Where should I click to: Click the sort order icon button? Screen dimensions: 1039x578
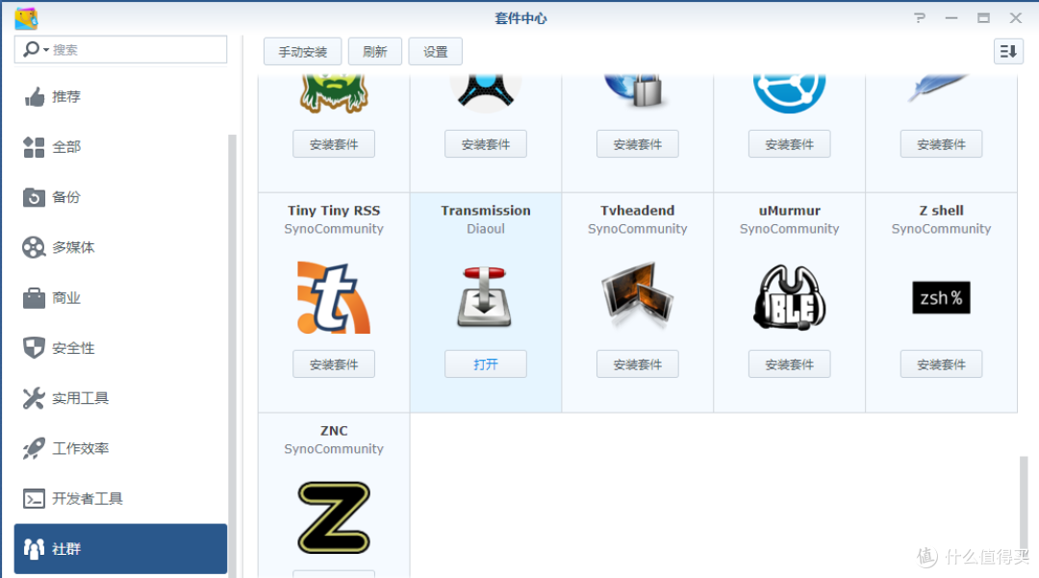click(1008, 52)
